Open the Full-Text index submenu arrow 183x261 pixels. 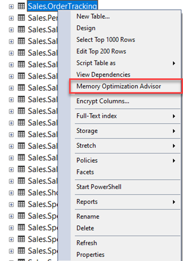click(174, 116)
